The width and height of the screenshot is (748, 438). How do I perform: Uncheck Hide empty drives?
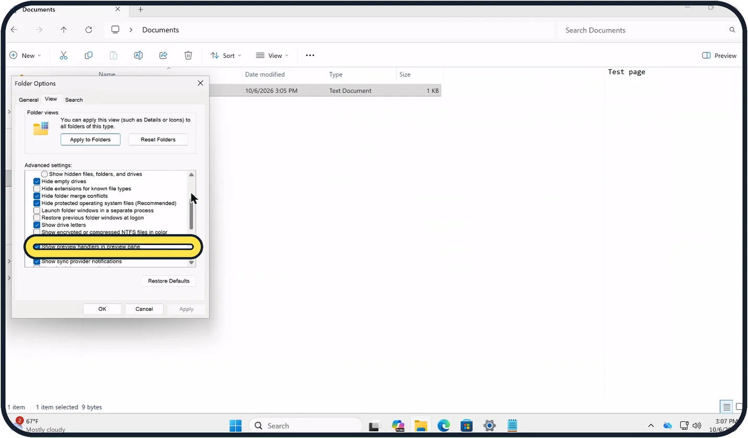tap(37, 181)
